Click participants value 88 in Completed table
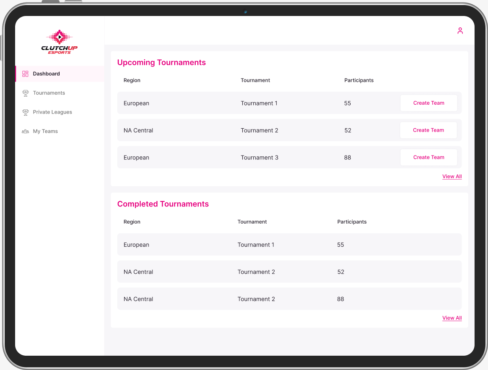 (x=341, y=299)
